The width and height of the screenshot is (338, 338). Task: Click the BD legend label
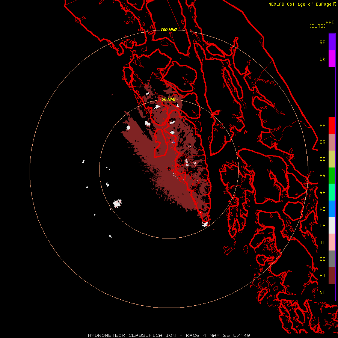click(x=322, y=159)
